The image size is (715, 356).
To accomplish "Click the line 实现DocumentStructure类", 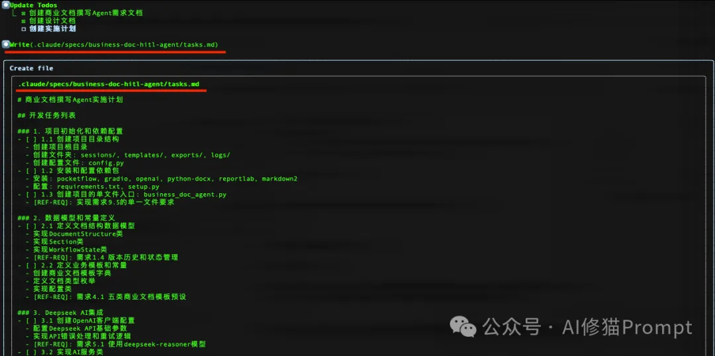I will click(74, 234).
